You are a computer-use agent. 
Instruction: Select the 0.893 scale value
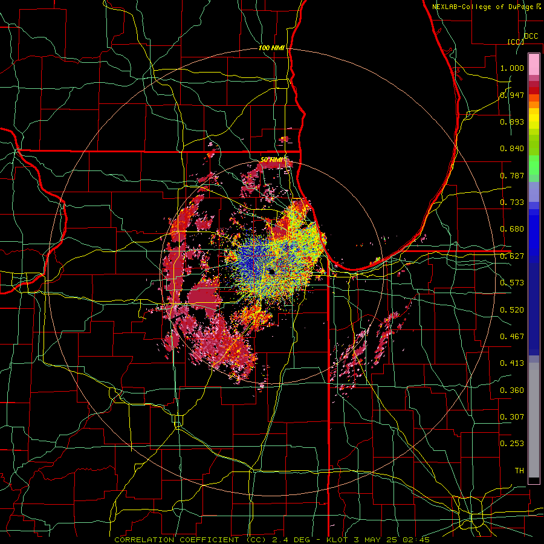pyautogui.click(x=512, y=121)
